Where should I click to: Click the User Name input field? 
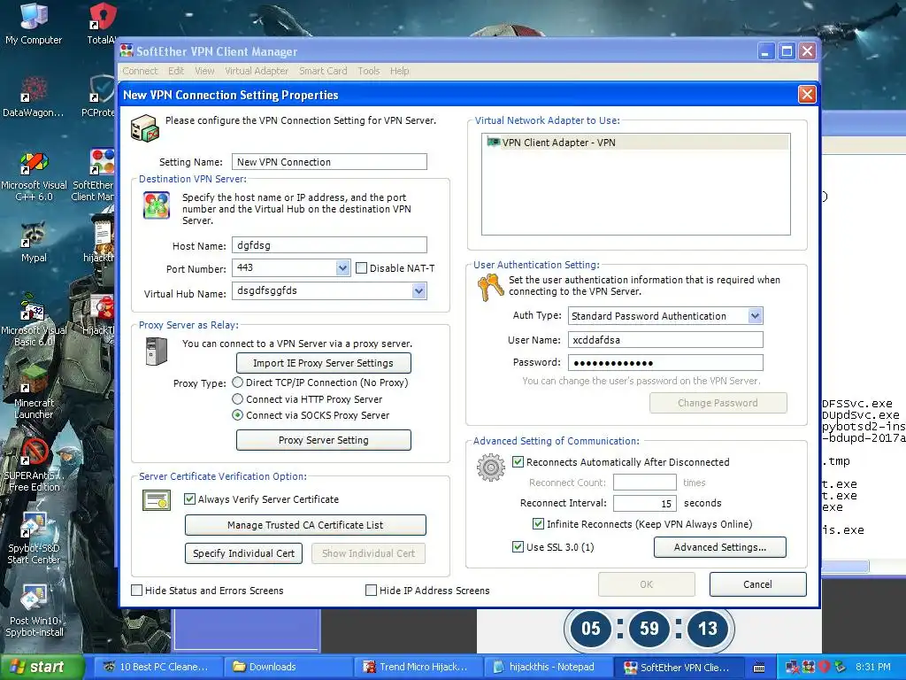(665, 340)
